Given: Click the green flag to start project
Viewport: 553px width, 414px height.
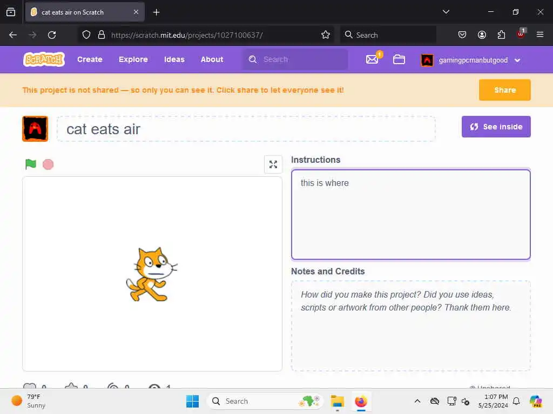Looking at the screenshot, I should 31,164.
